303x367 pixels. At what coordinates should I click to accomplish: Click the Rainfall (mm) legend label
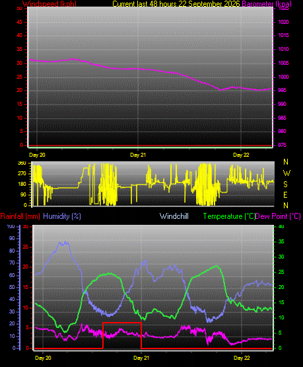(x=20, y=216)
